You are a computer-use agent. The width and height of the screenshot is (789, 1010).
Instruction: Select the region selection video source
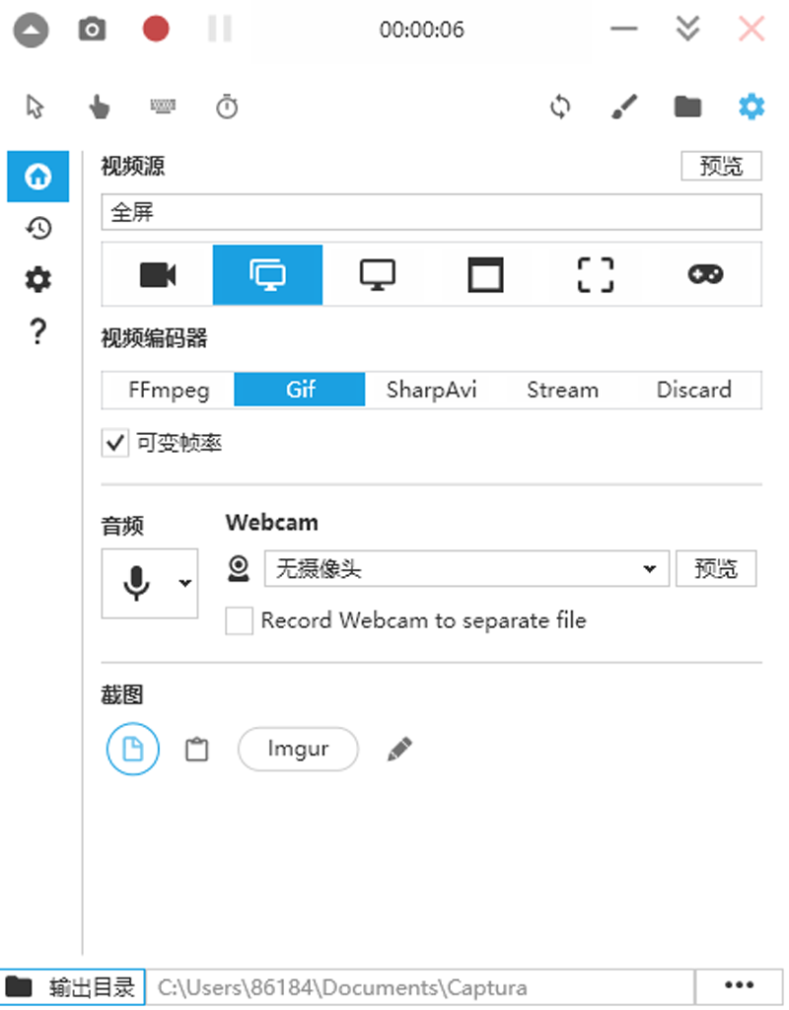(595, 274)
